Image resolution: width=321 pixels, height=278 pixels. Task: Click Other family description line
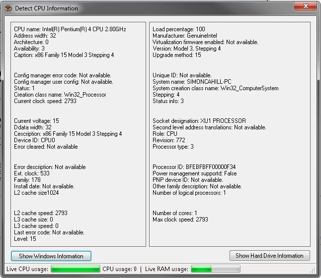(x=197, y=186)
